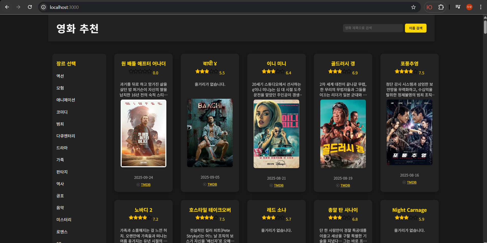Click the 원 배틀 애프터 어나더 title
The image size is (487, 243).
(x=144, y=64)
